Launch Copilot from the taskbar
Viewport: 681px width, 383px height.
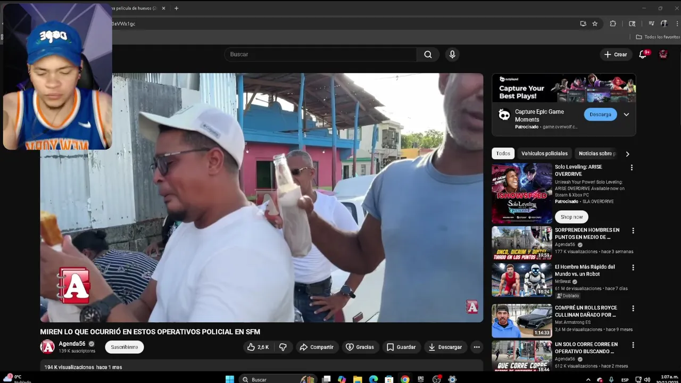click(342, 379)
